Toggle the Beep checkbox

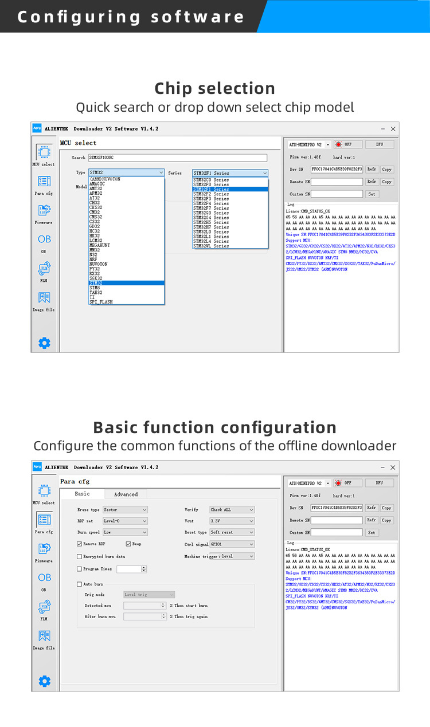click(128, 544)
